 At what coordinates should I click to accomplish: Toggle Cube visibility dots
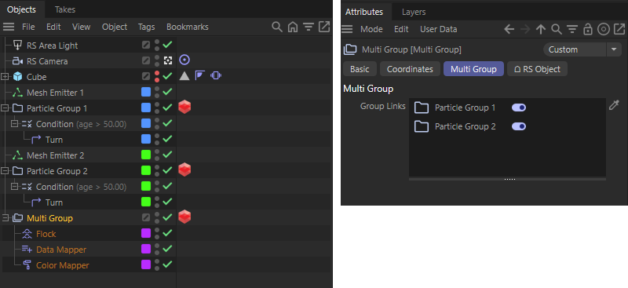pos(157,76)
